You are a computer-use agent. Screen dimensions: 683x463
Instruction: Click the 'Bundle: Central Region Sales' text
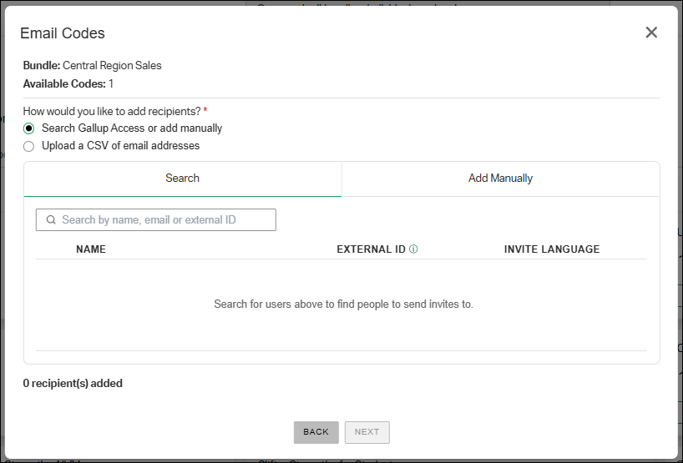(x=93, y=66)
